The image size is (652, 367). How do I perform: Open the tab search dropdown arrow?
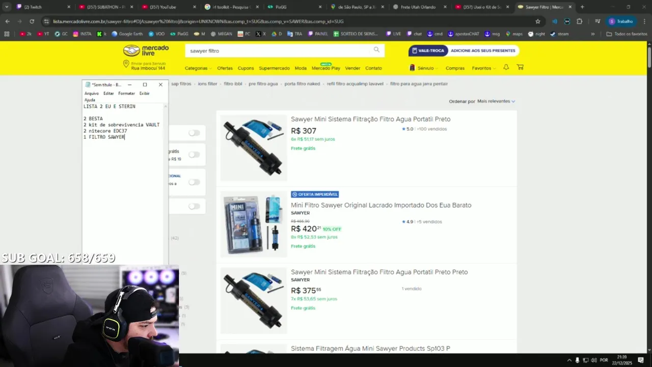[7, 7]
